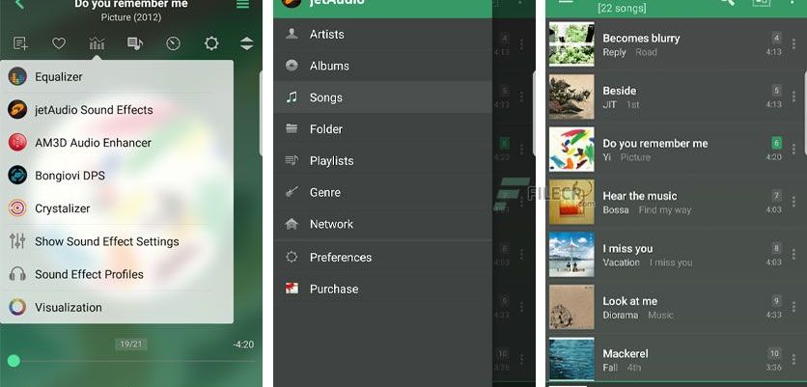Tap the 19/21 track counter badge
Image resolution: width=807 pixels, height=387 pixels.
pos(130,344)
